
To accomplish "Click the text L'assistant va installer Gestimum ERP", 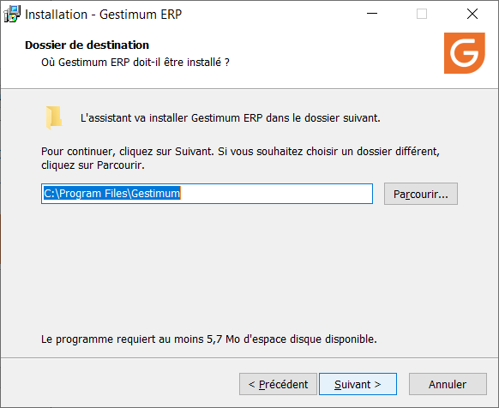I will pos(171,118).
